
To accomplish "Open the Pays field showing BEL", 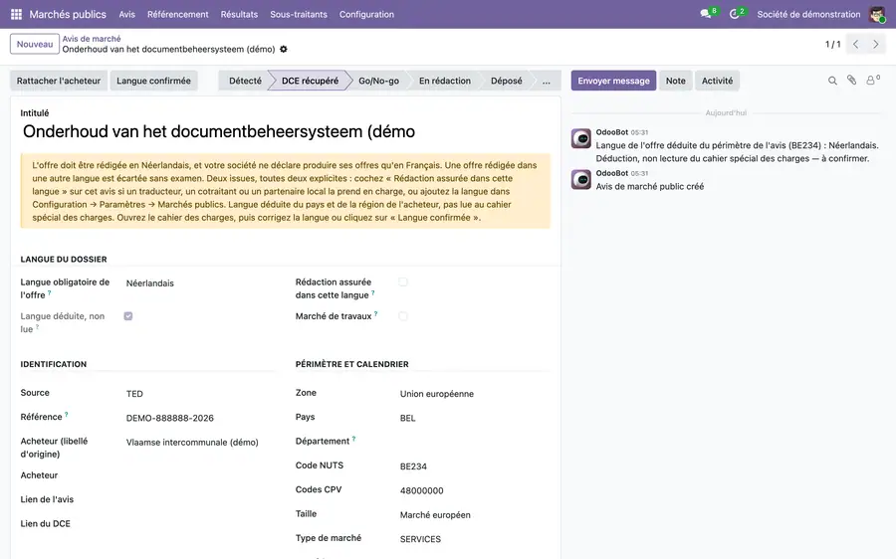I will click(x=474, y=418).
